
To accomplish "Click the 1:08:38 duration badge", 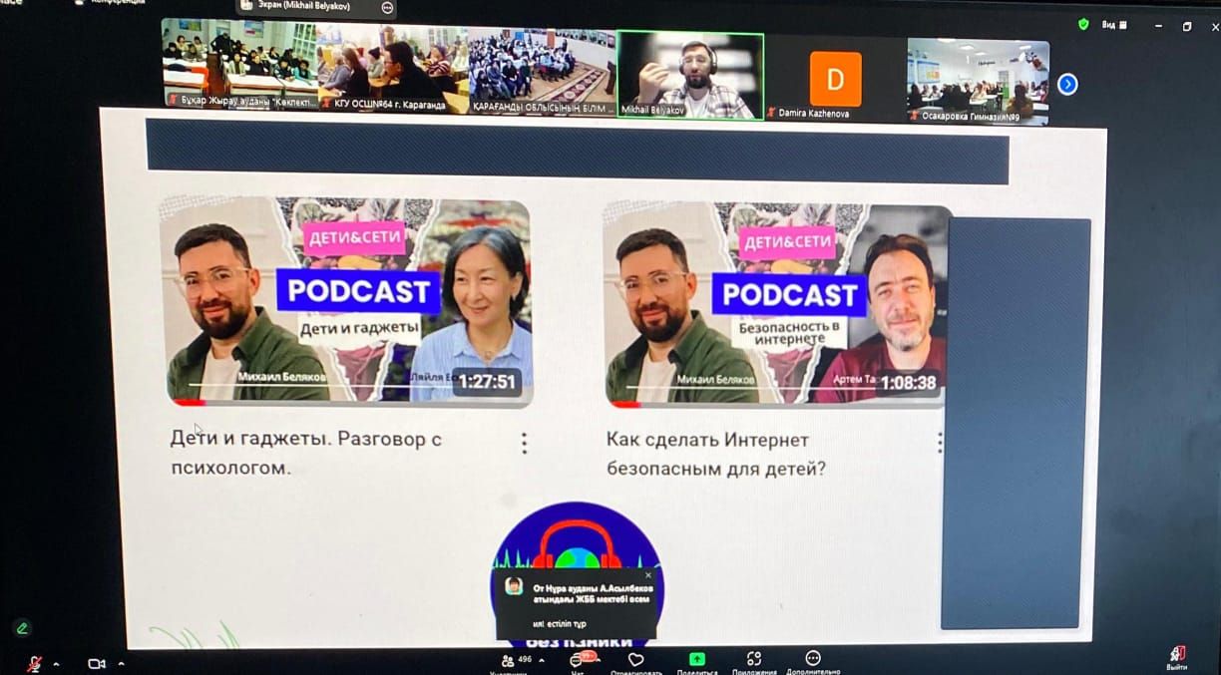I will [x=908, y=383].
